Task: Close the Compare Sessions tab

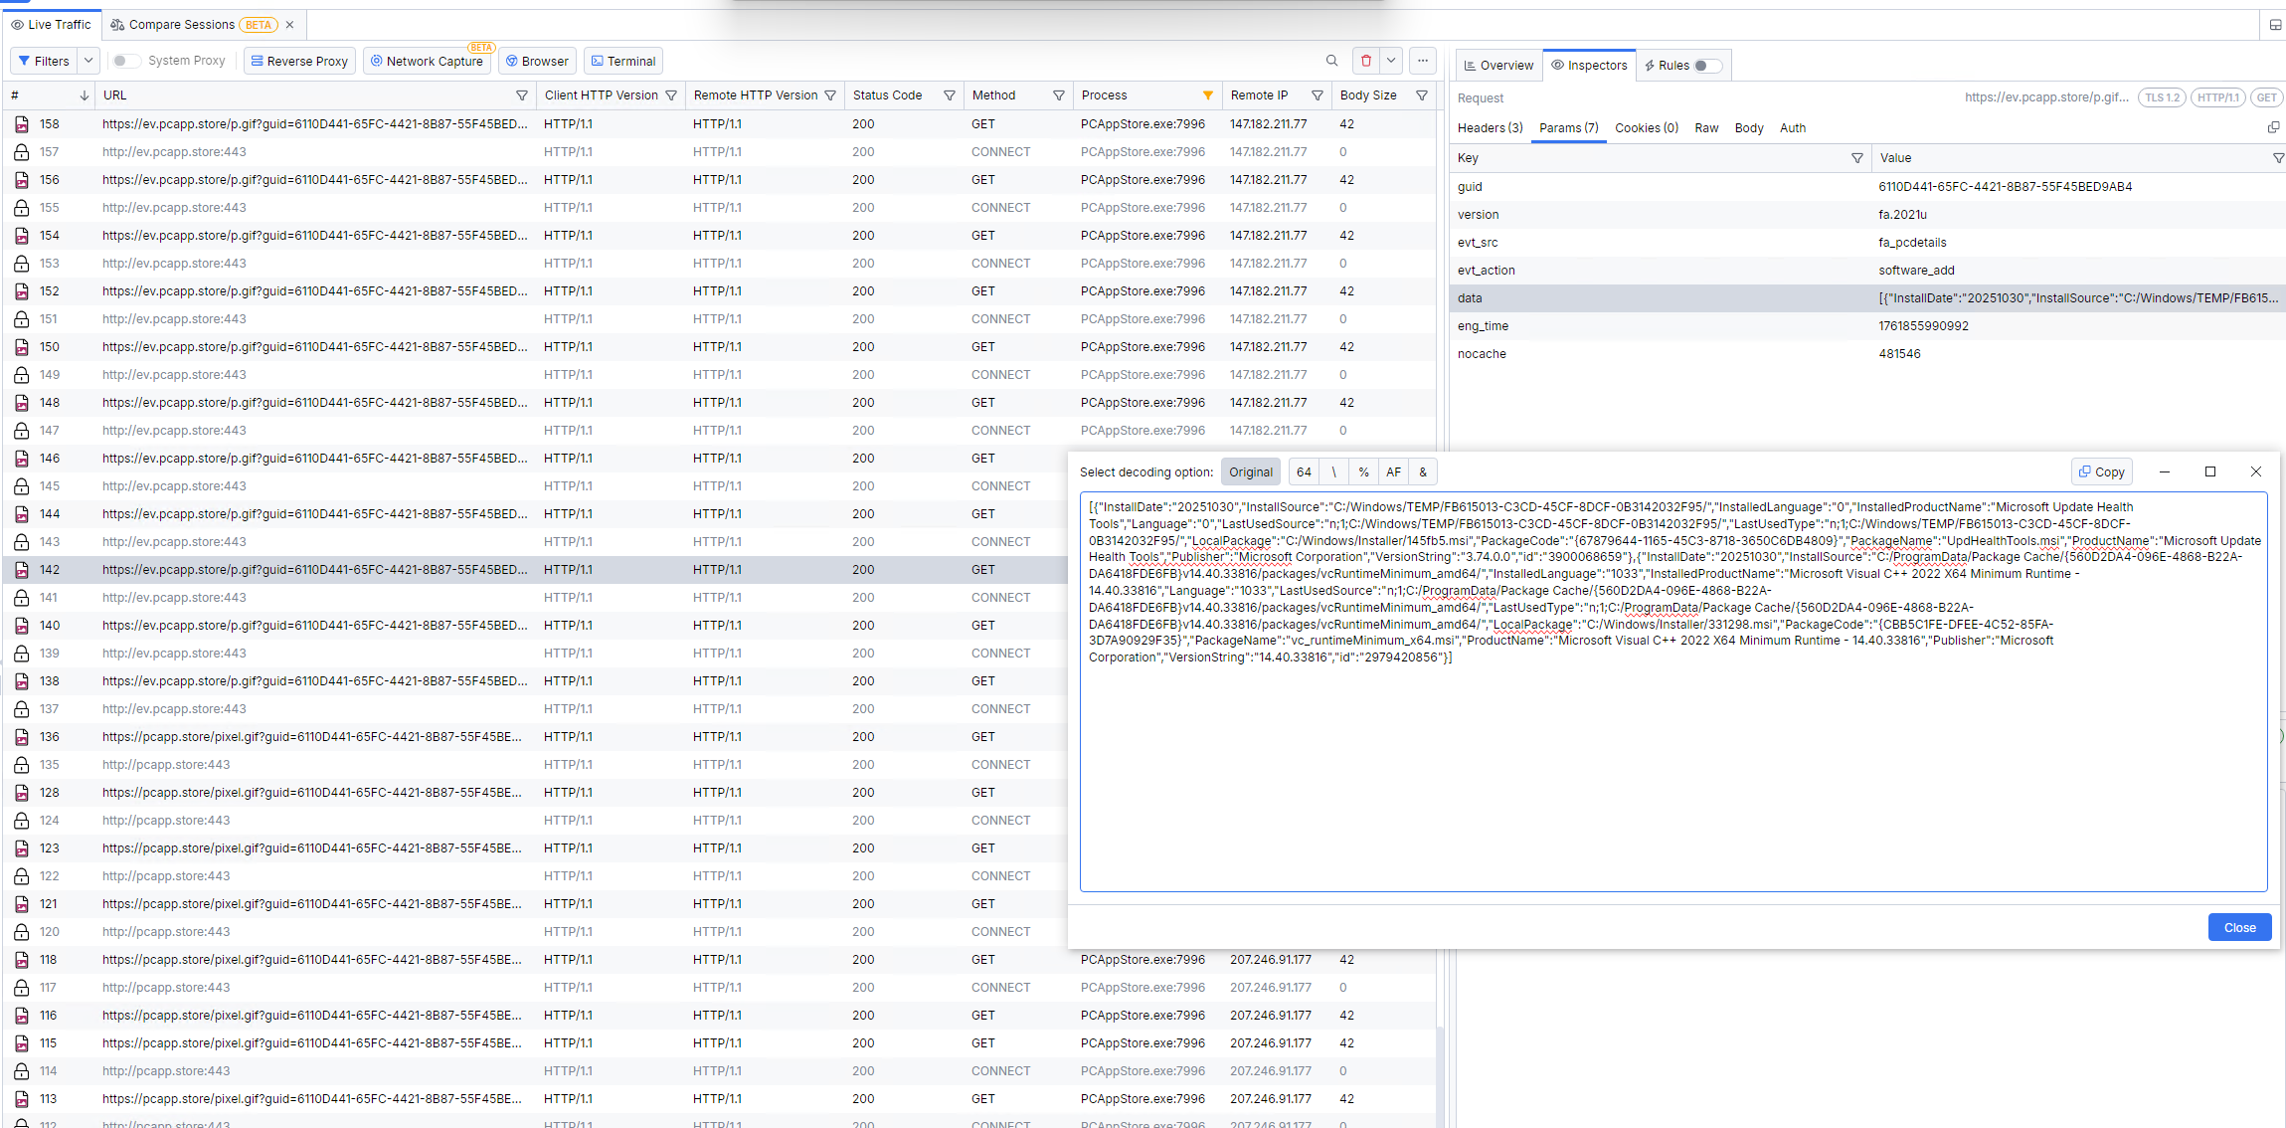Action: [x=289, y=25]
